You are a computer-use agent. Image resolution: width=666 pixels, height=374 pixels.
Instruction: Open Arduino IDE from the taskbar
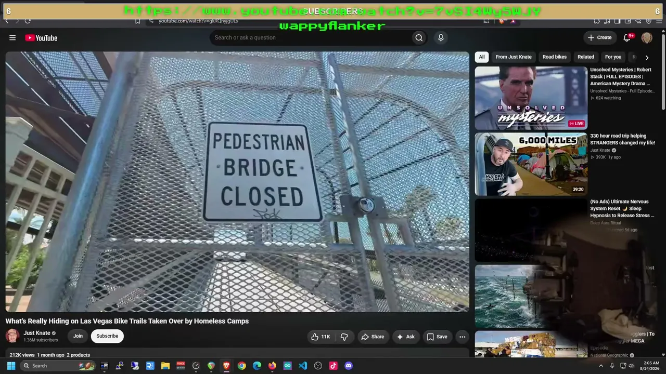288,366
